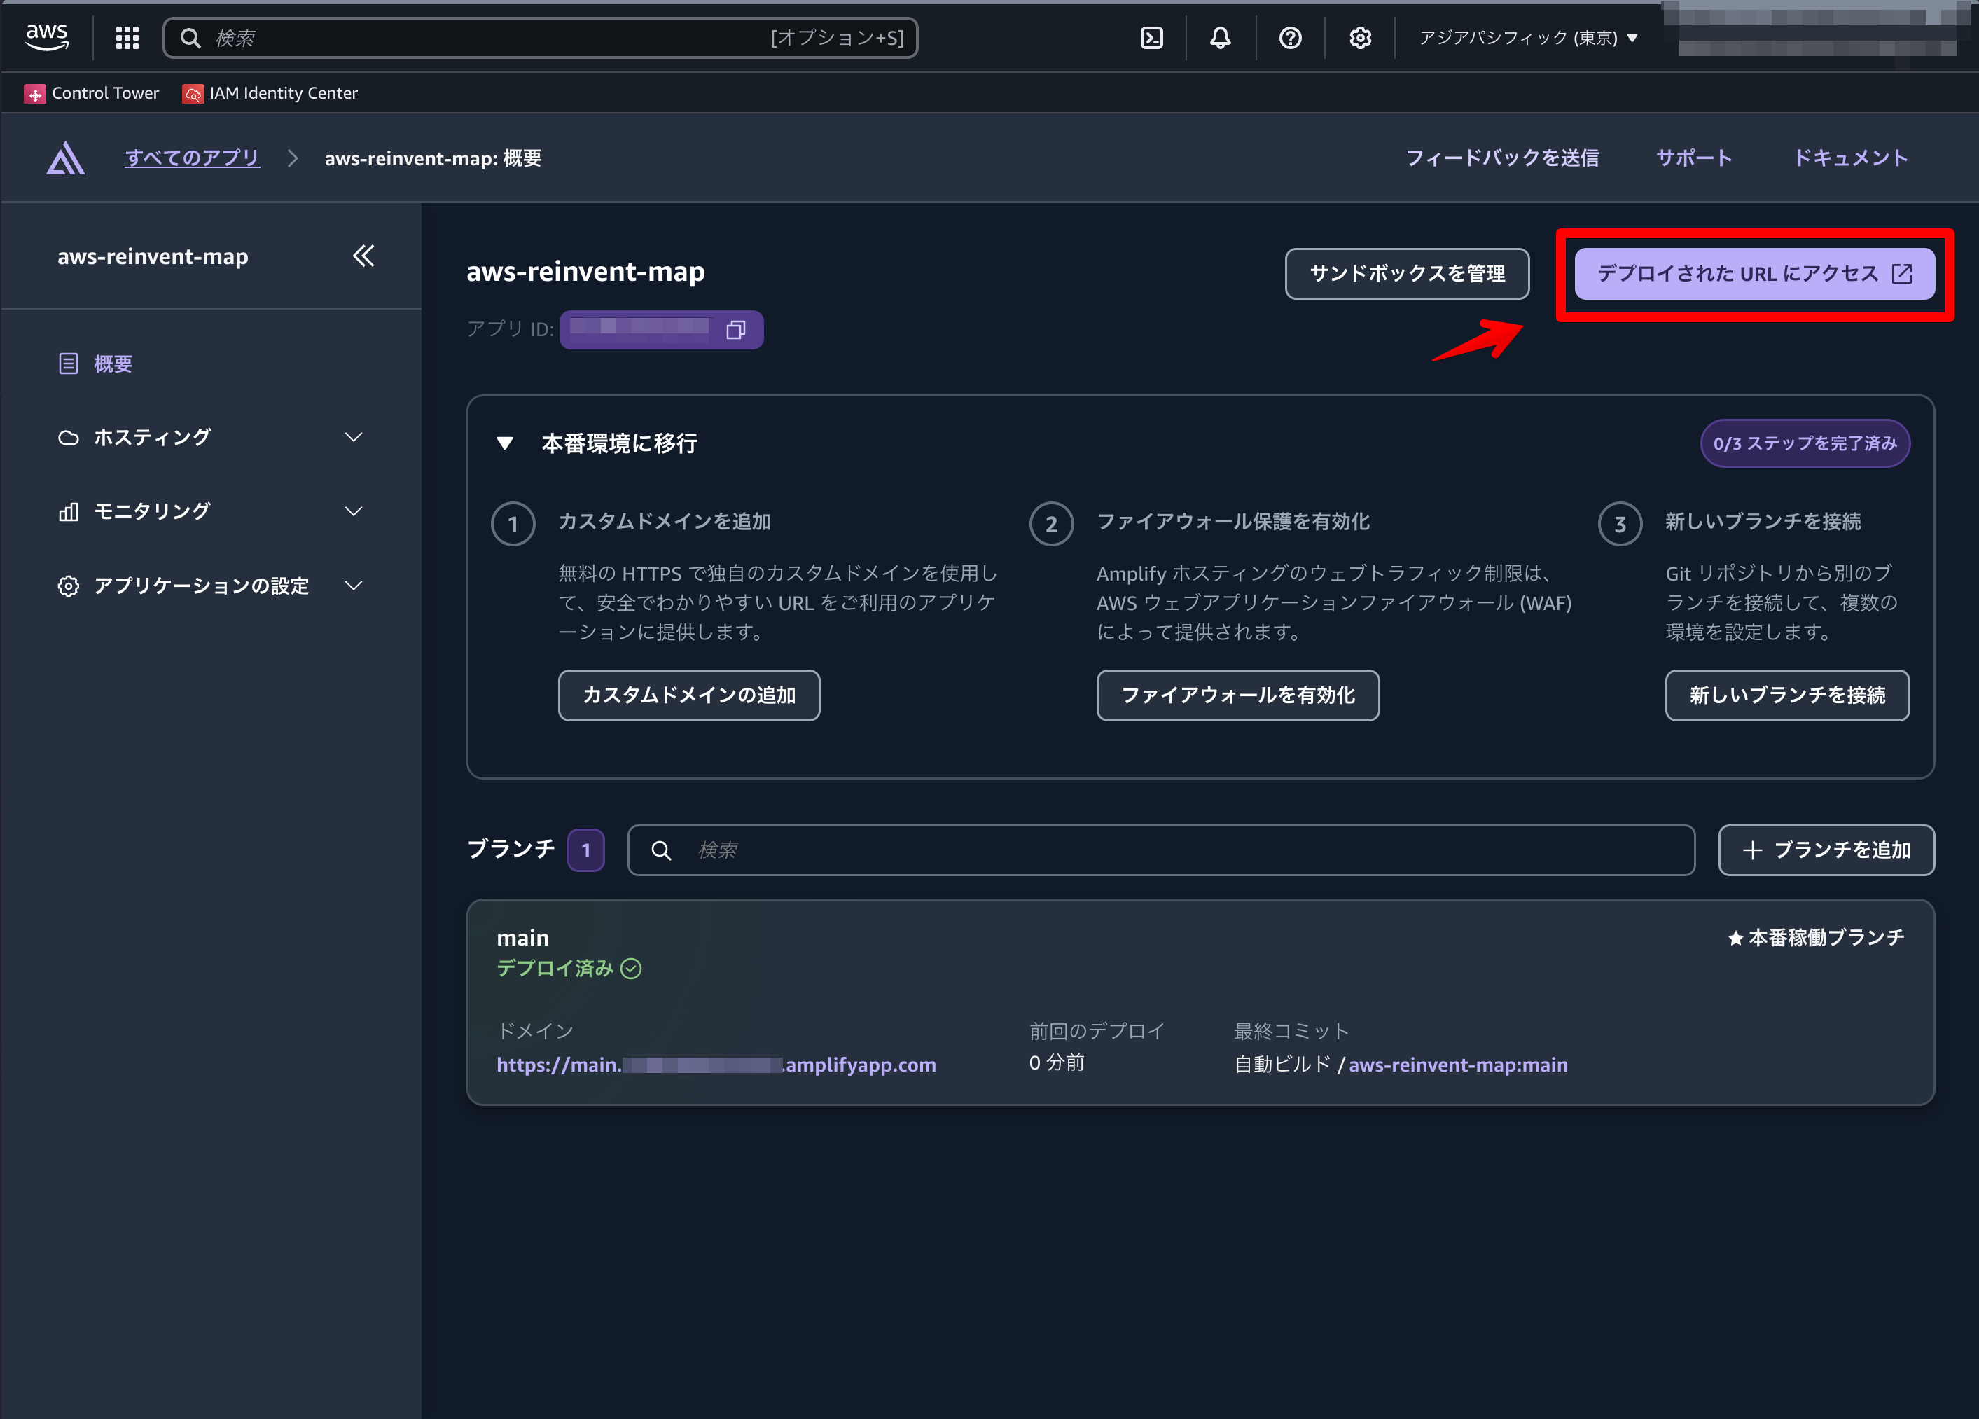Image resolution: width=1979 pixels, height=1419 pixels.
Task: Copy the app ID with copy icon
Action: pyautogui.click(x=735, y=330)
